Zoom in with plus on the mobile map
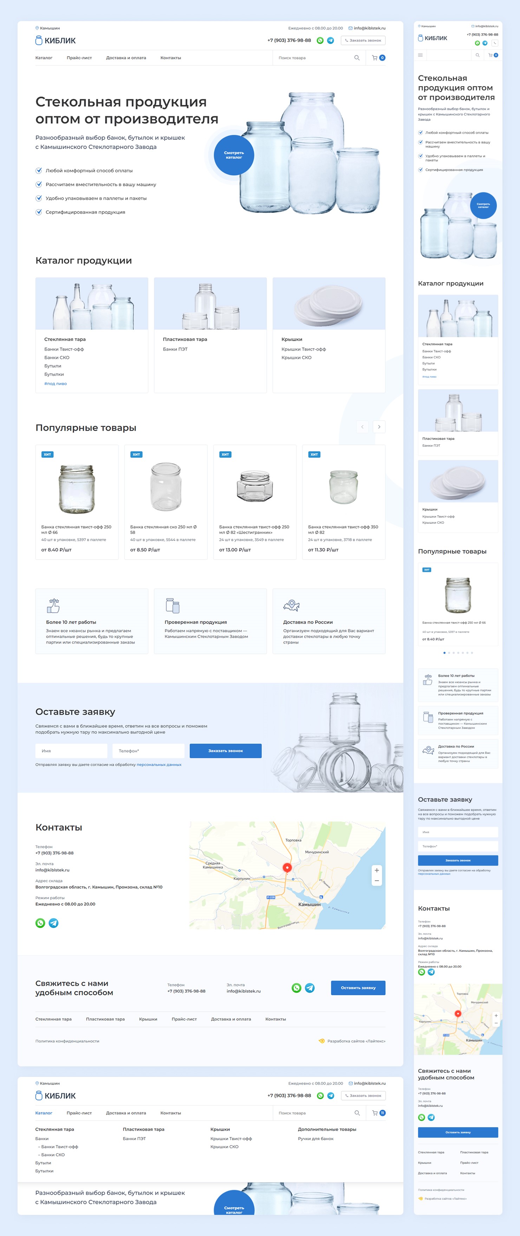This screenshot has width=520, height=1236. [x=496, y=1015]
